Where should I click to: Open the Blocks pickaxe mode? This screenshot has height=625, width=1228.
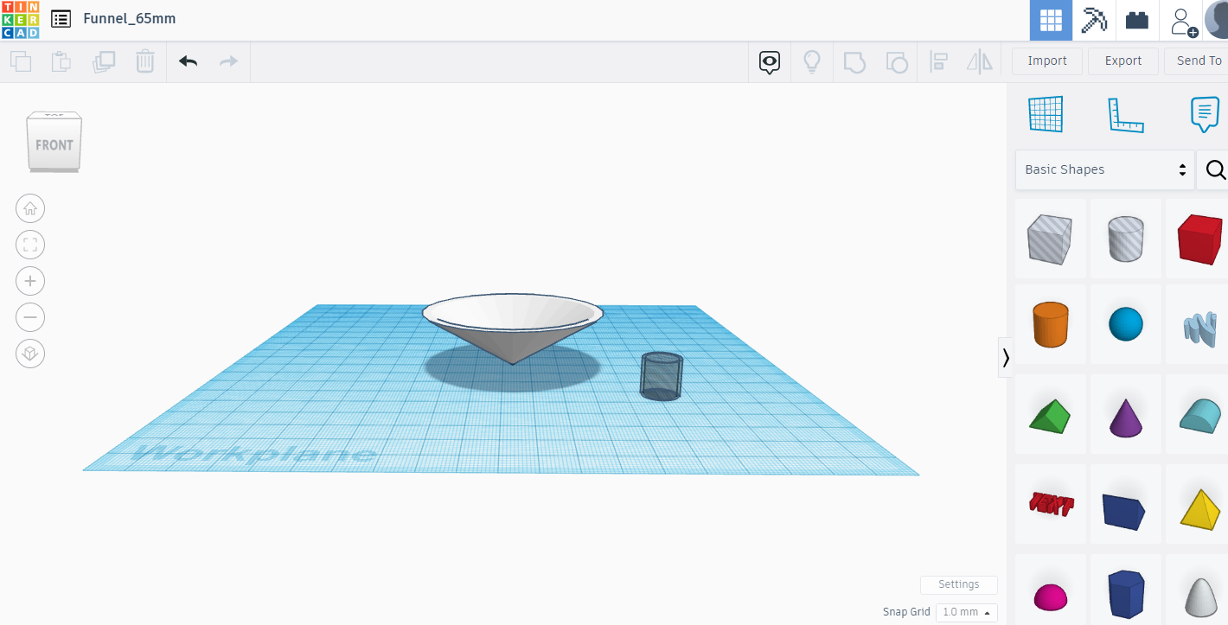point(1094,21)
